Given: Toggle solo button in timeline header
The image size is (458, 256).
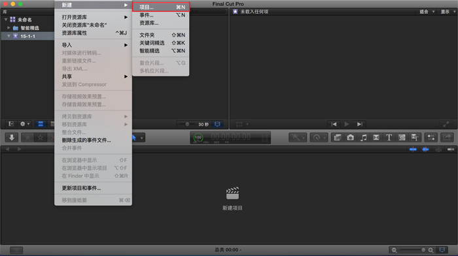Looking at the screenshot, I should 438,150.
